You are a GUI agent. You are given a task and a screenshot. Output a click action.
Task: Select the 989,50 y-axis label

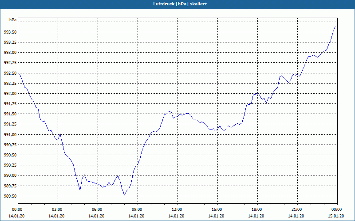pyautogui.click(x=10, y=196)
